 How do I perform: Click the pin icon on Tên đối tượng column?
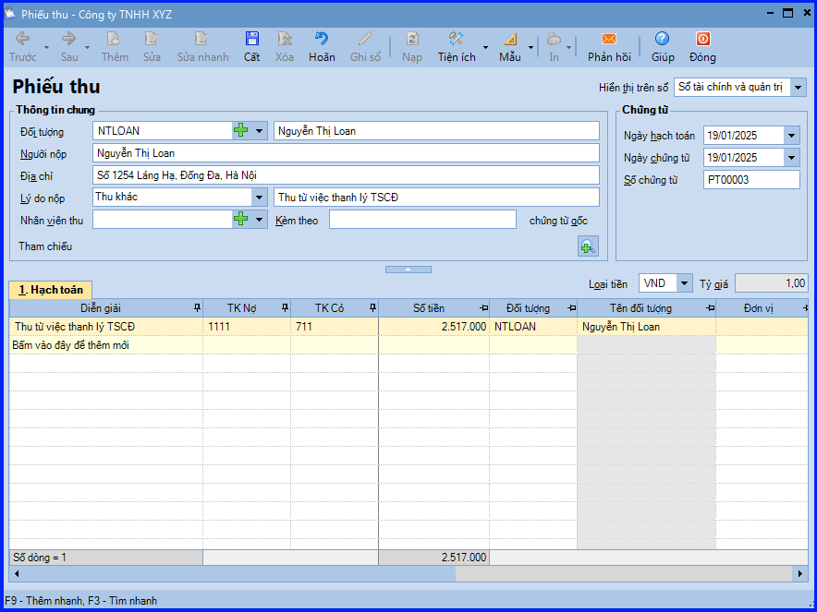(710, 308)
